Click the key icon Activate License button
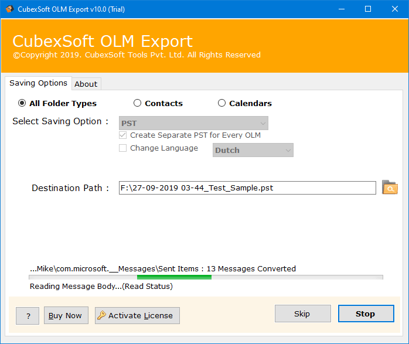This screenshot has width=409, height=344. click(137, 315)
